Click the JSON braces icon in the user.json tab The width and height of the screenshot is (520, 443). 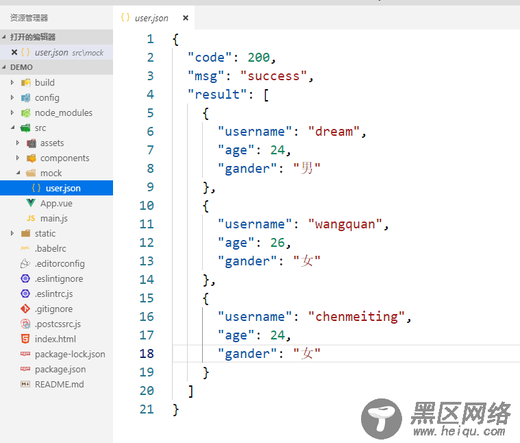point(125,17)
